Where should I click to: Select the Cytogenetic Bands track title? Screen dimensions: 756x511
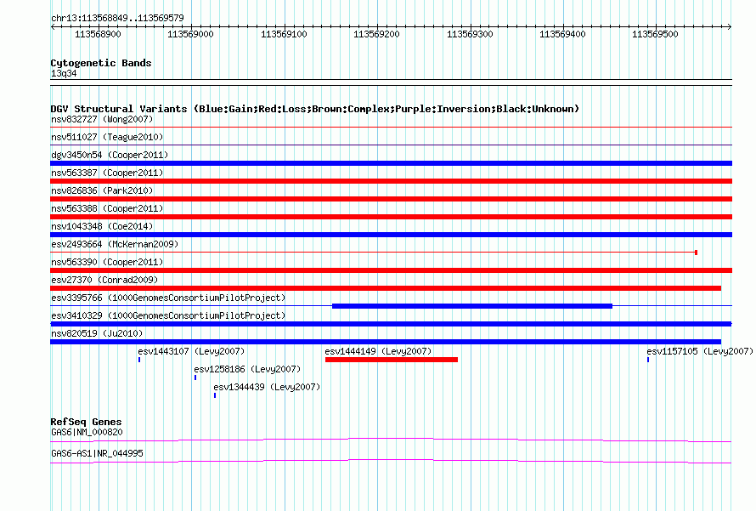101,63
